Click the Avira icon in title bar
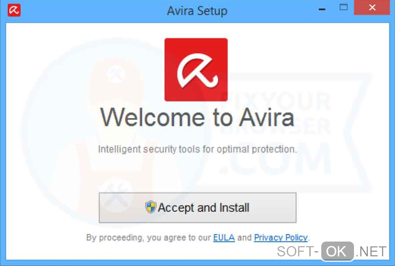 click(14, 10)
